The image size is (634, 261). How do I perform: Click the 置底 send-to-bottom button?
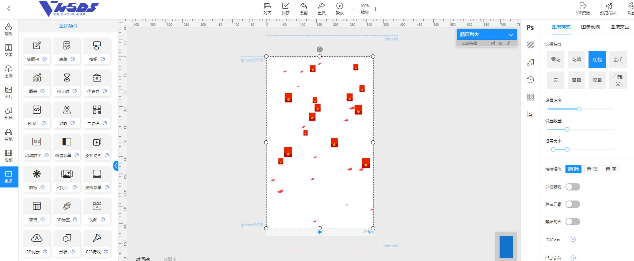coord(611,169)
